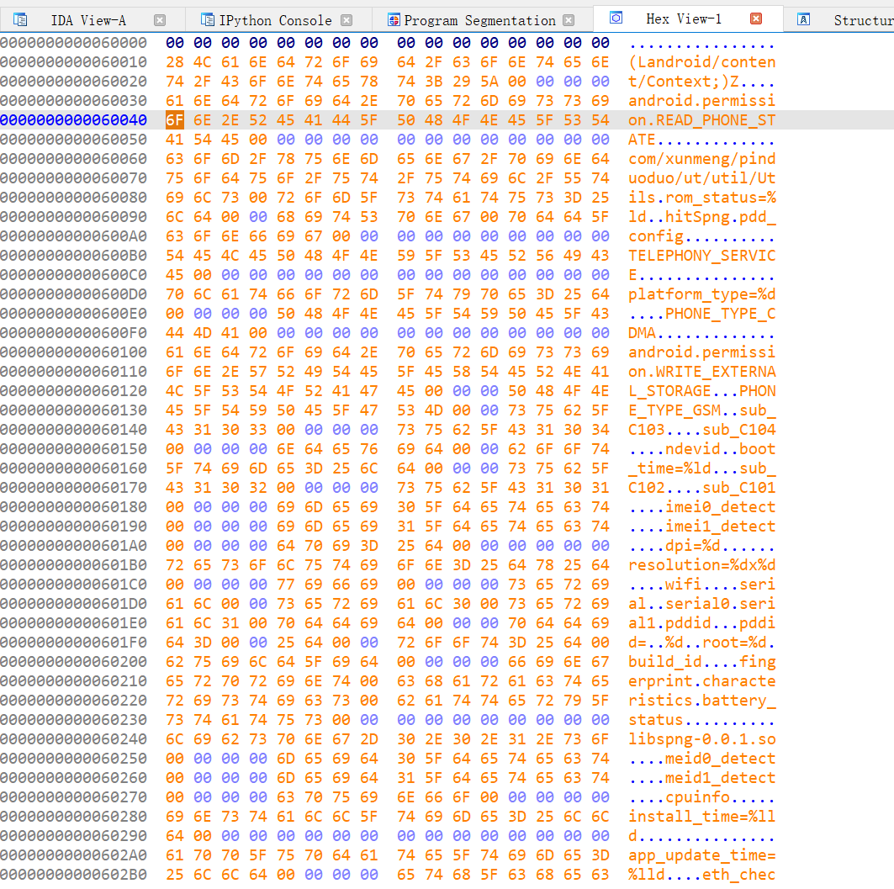This screenshot has height=889, width=894.
Task: Switch to the IDA View-A tab
Action: [88, 20]
